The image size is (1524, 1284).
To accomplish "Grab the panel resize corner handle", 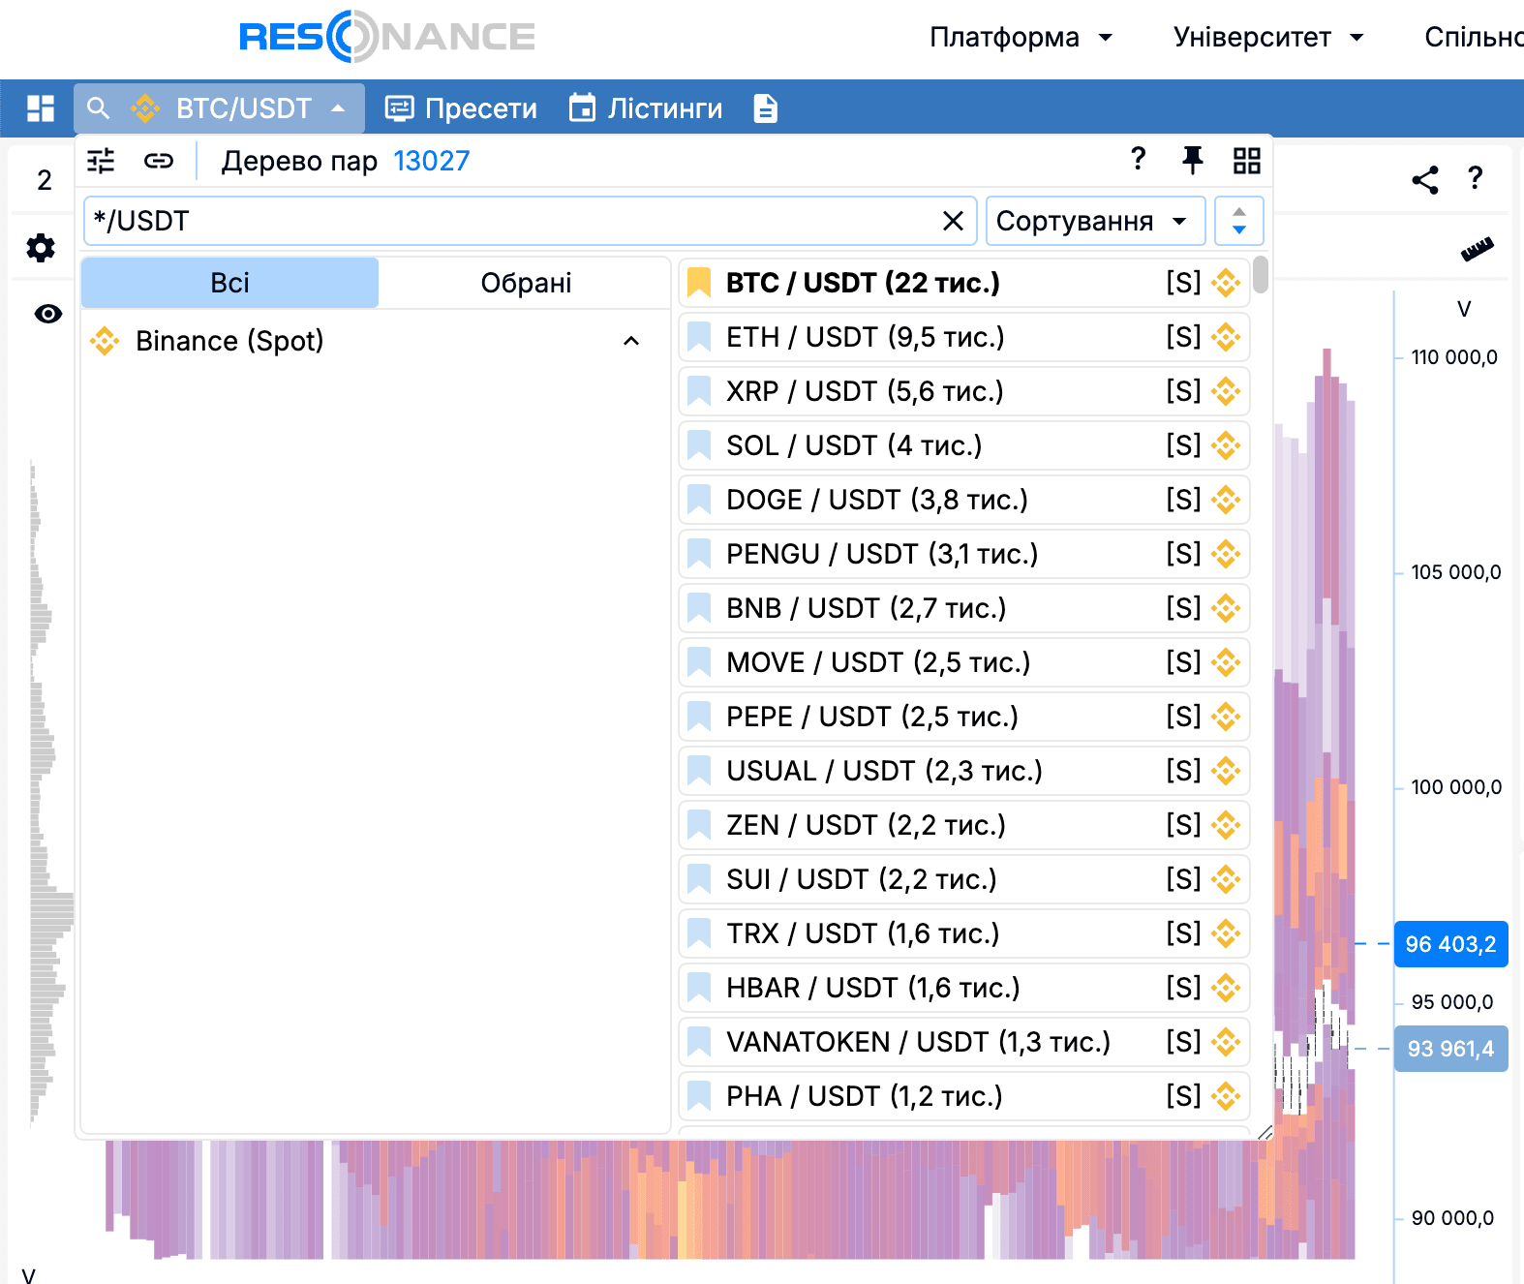I will click(1265, 1132).
